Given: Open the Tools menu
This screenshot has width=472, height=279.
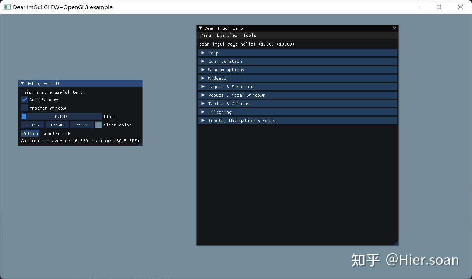Looking at the screenshot, I should (250, 35).
